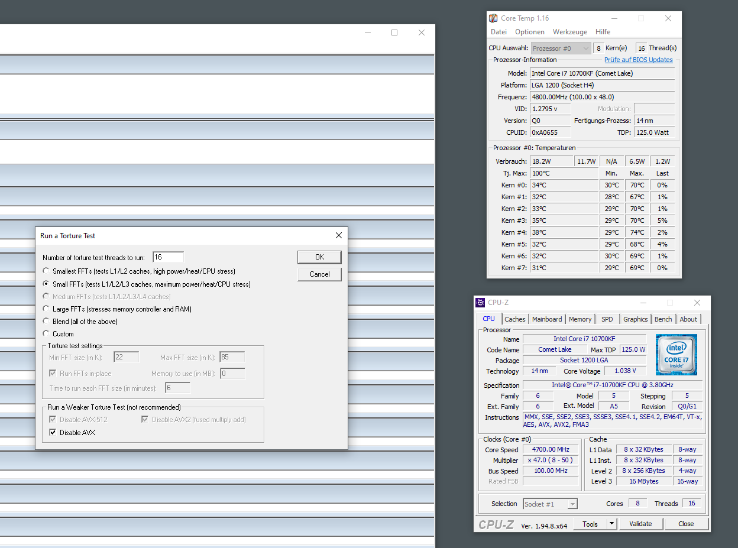738x548 pixels.
Task: Click the Close button in CPU-Z
Action: pyautogui.click(x=686, y=524)
